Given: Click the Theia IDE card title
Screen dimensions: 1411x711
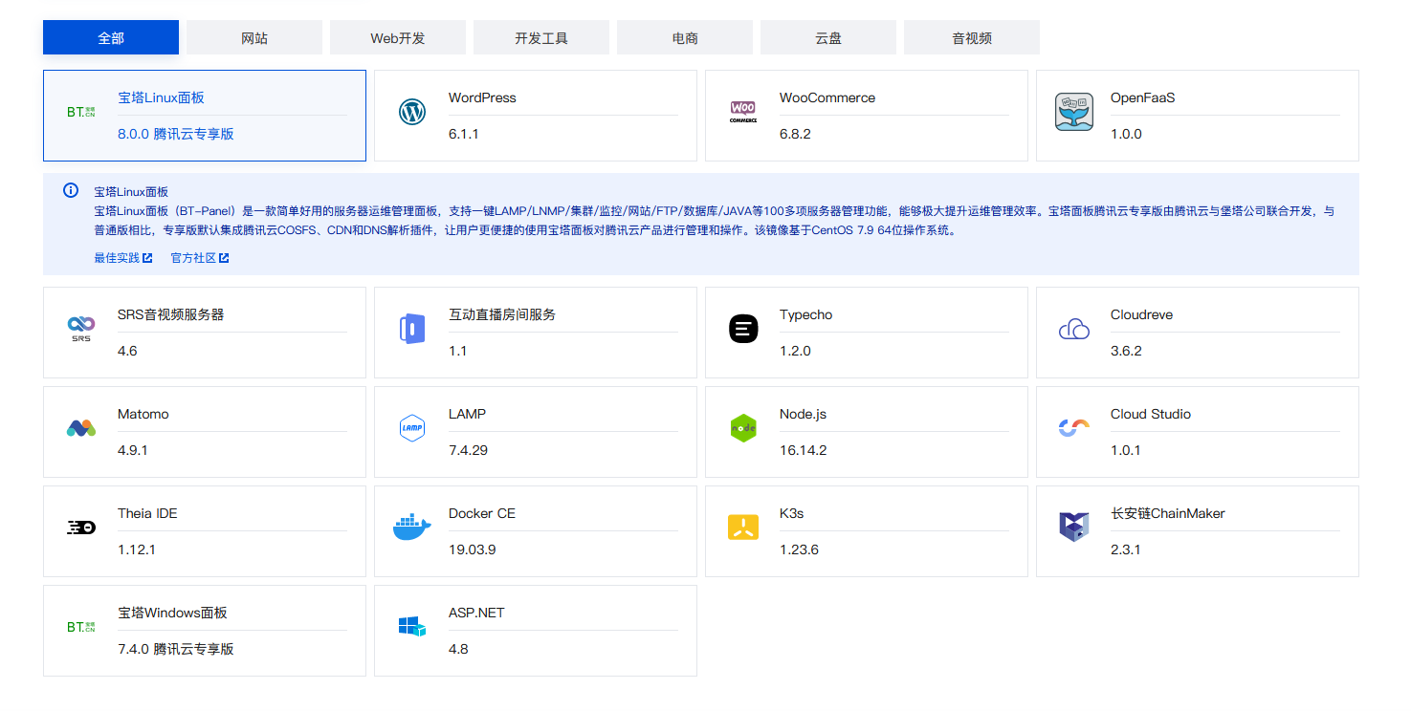Looking at the screenshot, I should 147,513.
